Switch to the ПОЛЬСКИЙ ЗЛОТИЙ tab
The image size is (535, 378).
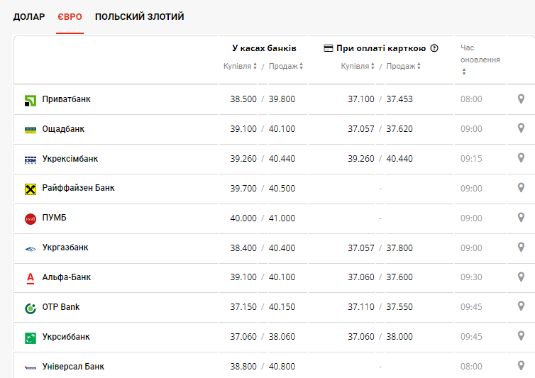pyautogui.click(x=139, y=16)
